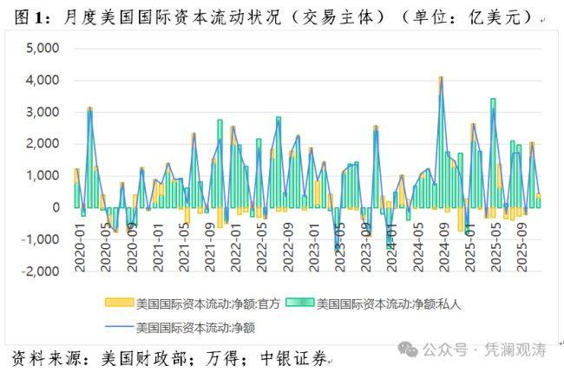Click x-axis label 2021-01

click(x=158, y=247)
